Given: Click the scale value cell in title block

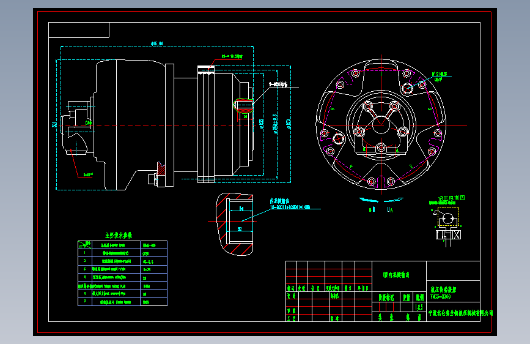Looking at the screenshot, I should (419, 307).
